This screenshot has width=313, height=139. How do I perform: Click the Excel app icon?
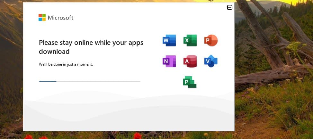coord(190,40)
